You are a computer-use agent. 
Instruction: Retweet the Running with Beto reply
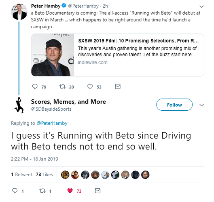42,191
